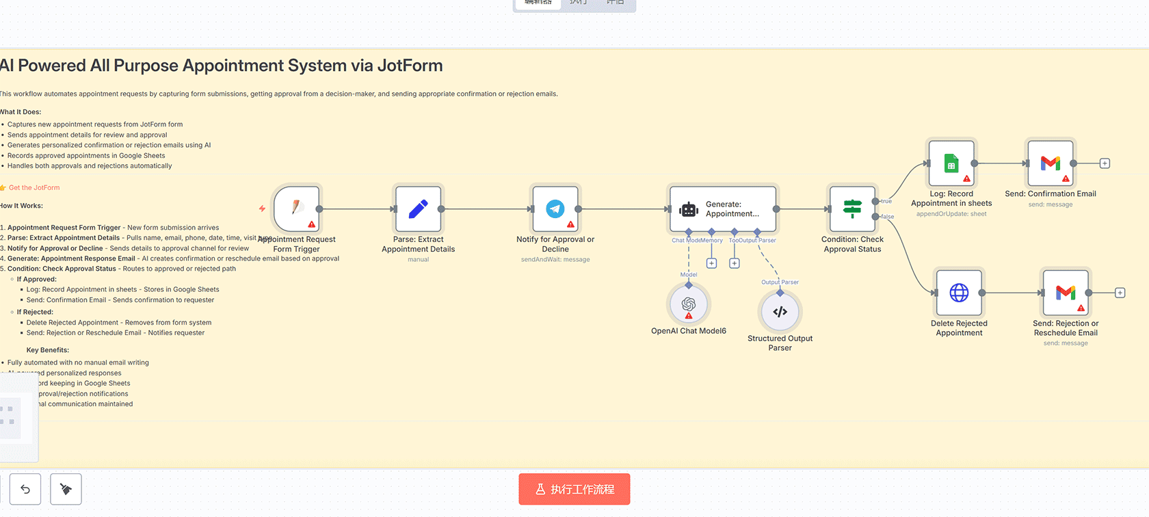Click the Send: Confirmation Email Gmail node
The height and width of the screenshot is (517, 1149).
[1050, 163]
